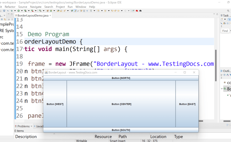Screen dimensions: 231x142
Task: Click the Outline view horizontal scrollbar
Action: click(x=227, y=121)
